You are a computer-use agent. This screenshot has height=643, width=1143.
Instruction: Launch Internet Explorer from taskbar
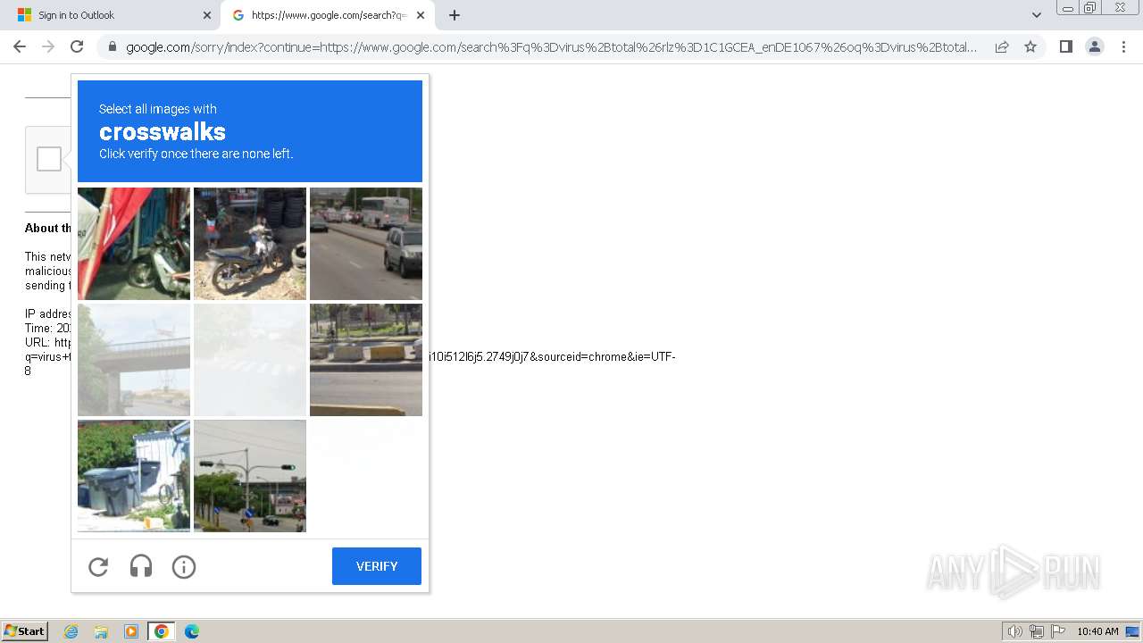71,631
